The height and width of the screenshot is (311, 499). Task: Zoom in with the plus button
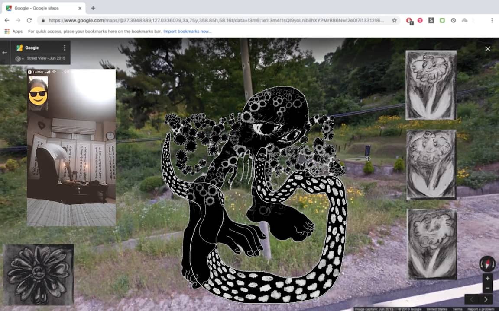[x=488, y=278]
